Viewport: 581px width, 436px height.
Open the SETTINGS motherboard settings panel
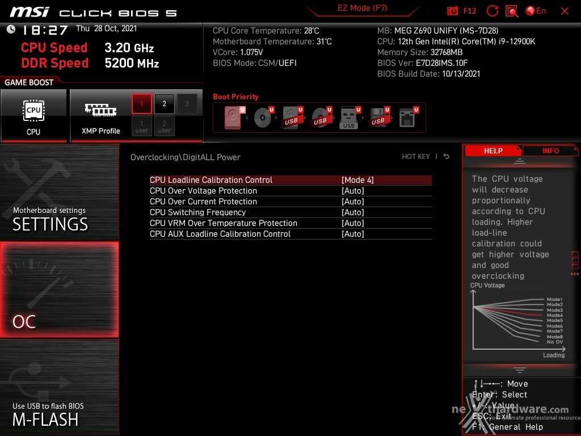[x=59, y=192]
